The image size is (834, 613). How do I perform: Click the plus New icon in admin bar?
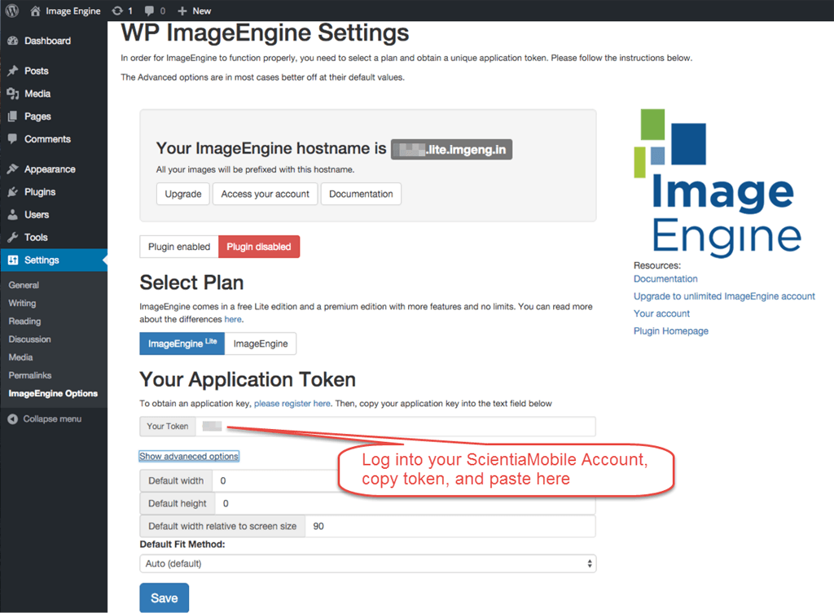pyautogui.click(x=182, y=11)
